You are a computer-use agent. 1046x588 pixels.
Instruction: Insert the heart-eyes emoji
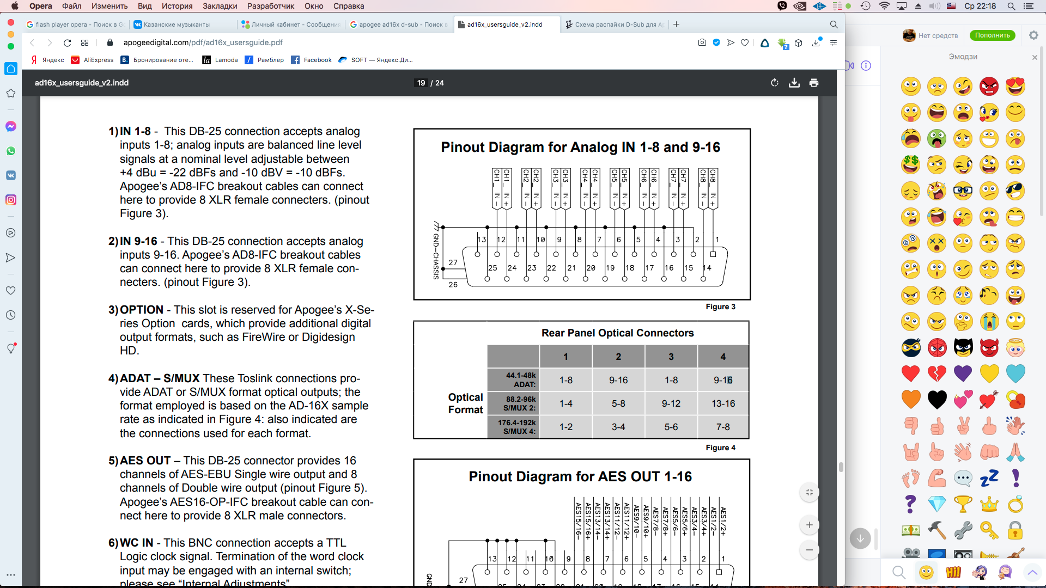coord(1015,86)
